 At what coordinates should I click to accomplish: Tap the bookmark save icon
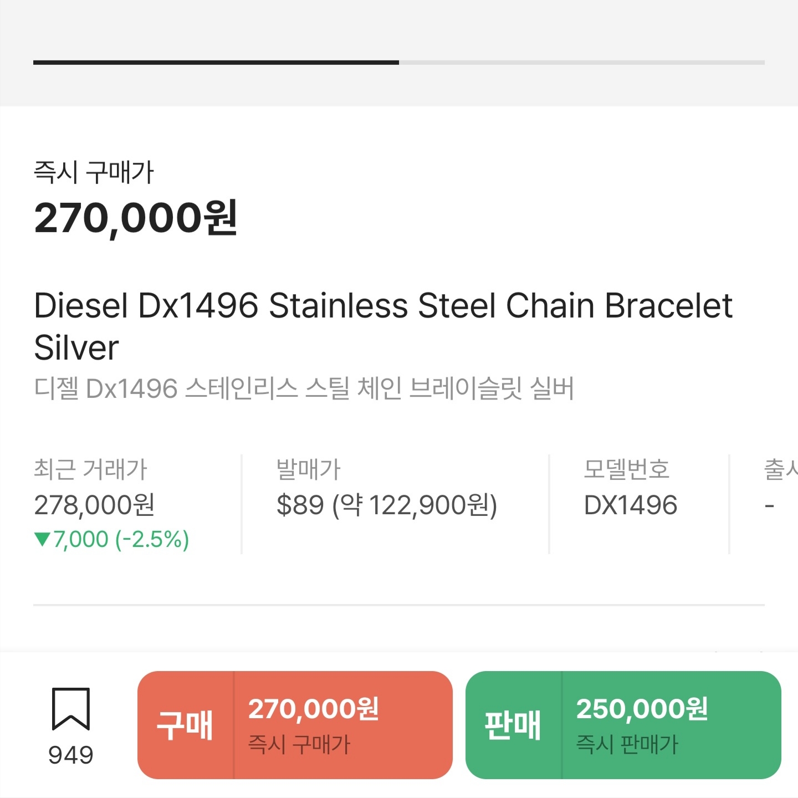(71, 709)
